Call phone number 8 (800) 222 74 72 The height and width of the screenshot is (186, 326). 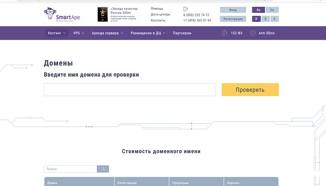tap(196, 15)
